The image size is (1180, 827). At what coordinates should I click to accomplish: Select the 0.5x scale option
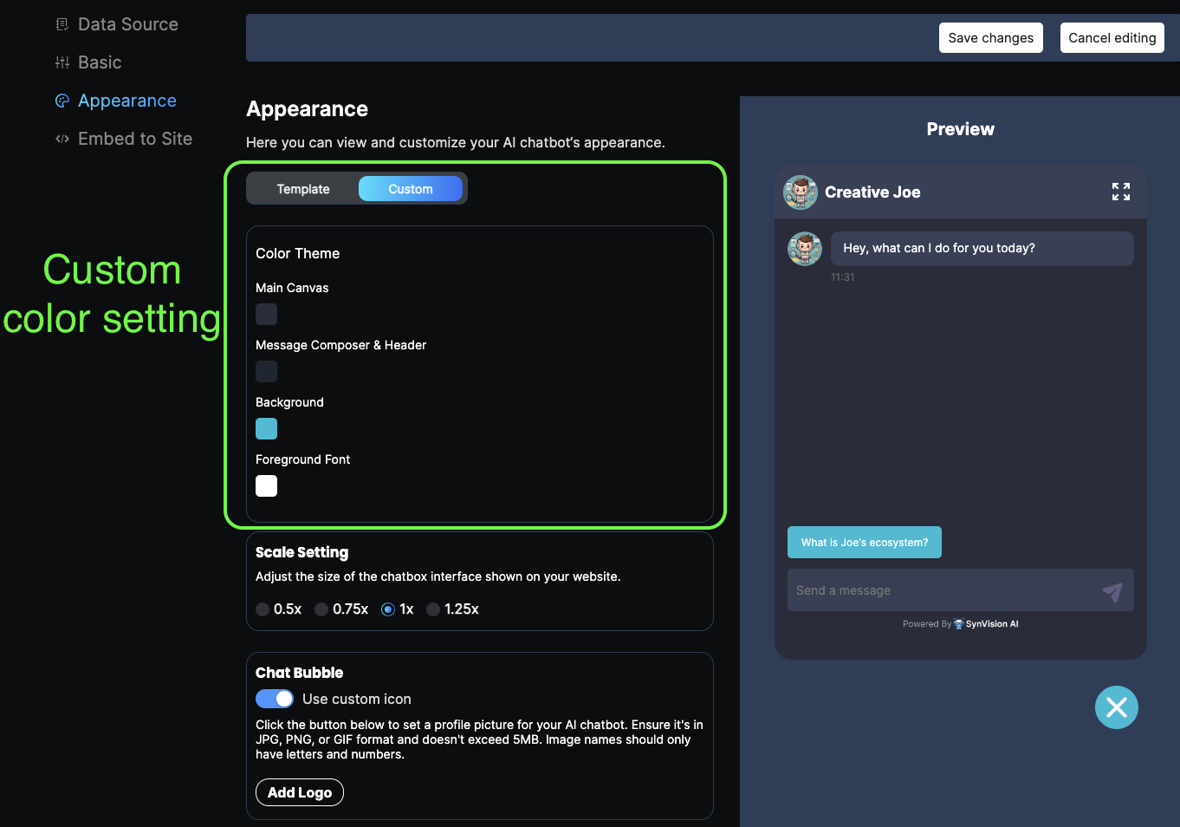263,609
